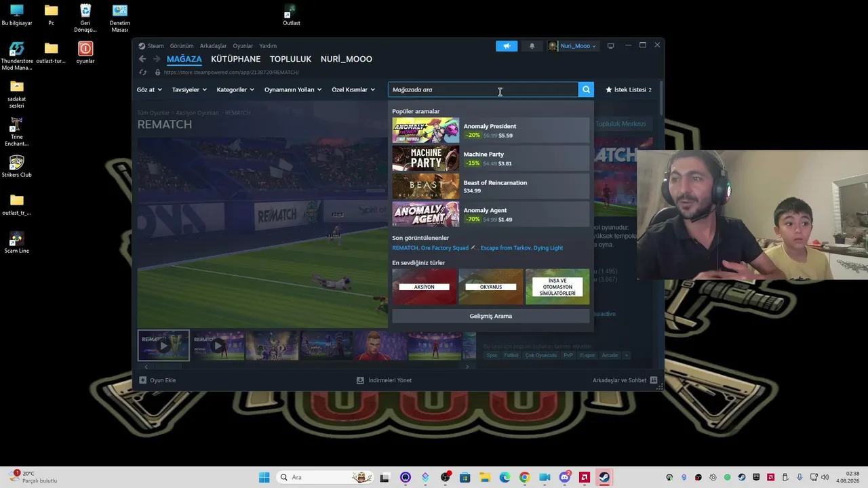
Task: Open Arkadaşlar ve Sohbet
Action: [625, 380]
